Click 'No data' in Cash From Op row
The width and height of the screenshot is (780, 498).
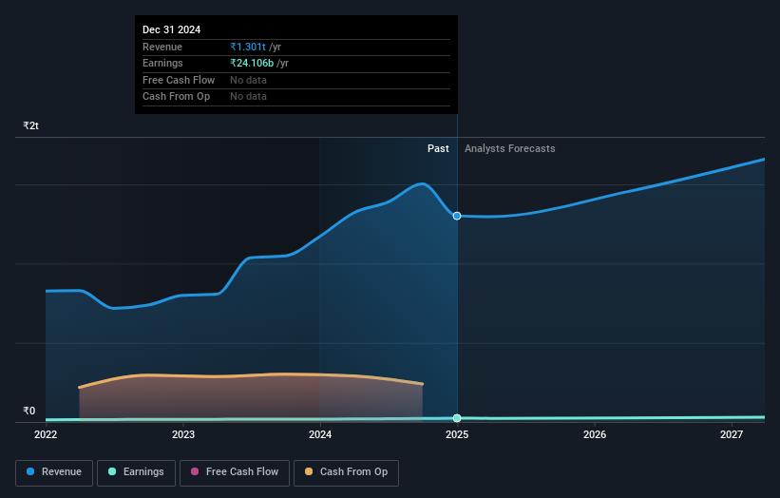tap(248, 97)
